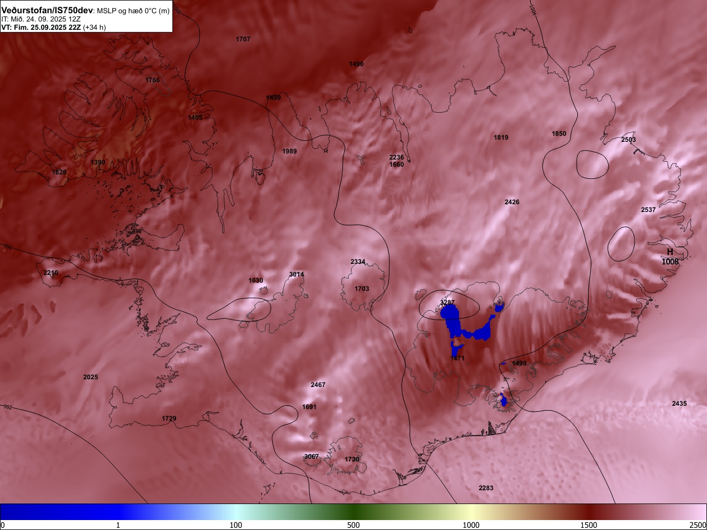
Task: Click the color scale label 500
Action: coord(353,525)
